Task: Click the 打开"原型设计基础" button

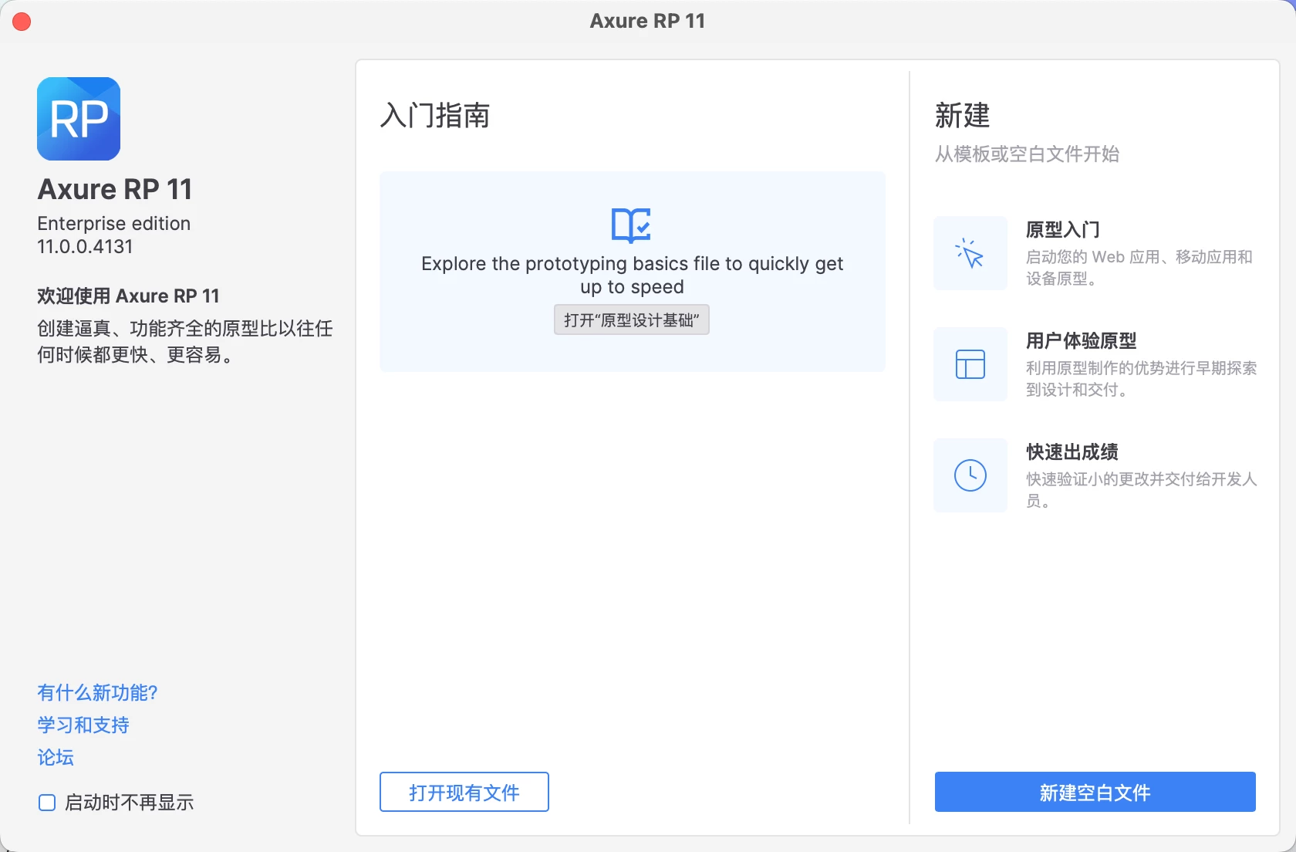Action: pos(631,319)
